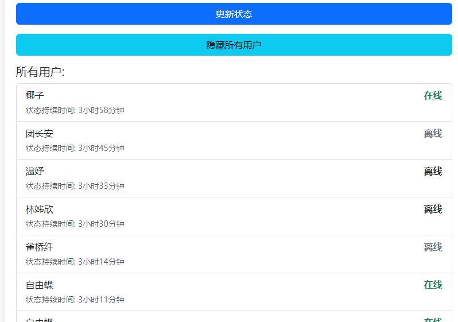Click 离线 status next to 林姊欣
The height and width of the screenshot is (322, 458).
pyautogui.click(x=433, y=209)
